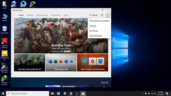Click Microsoft Store taskbar icon
This screenshot has width=171, height=96.
tap(83, 94)
